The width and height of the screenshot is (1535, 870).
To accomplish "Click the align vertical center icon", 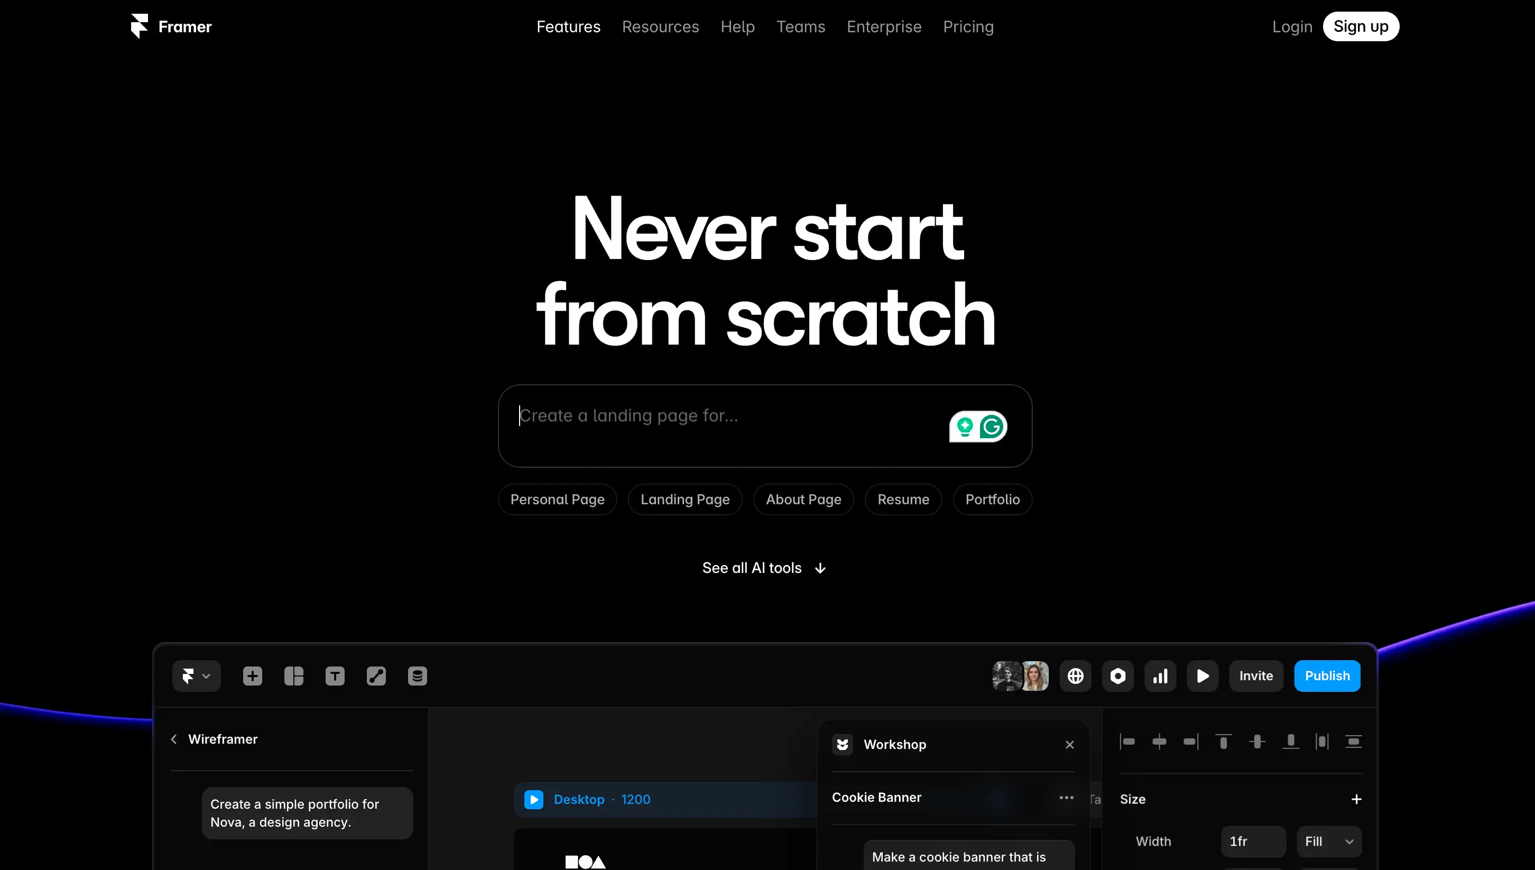I will 1256,742.
